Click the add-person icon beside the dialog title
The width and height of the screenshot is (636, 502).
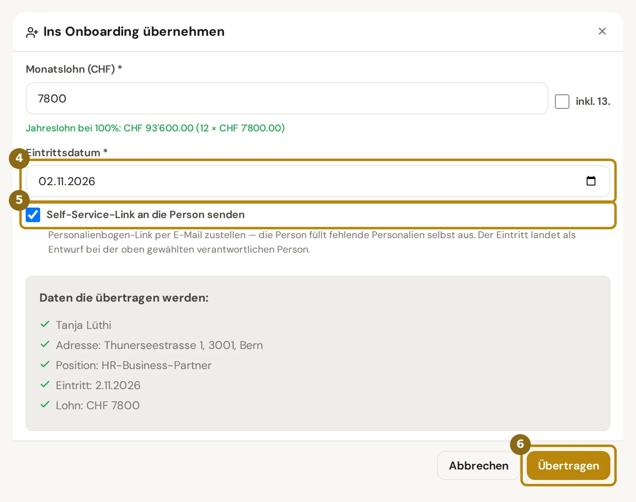click(x=32, y=32)
